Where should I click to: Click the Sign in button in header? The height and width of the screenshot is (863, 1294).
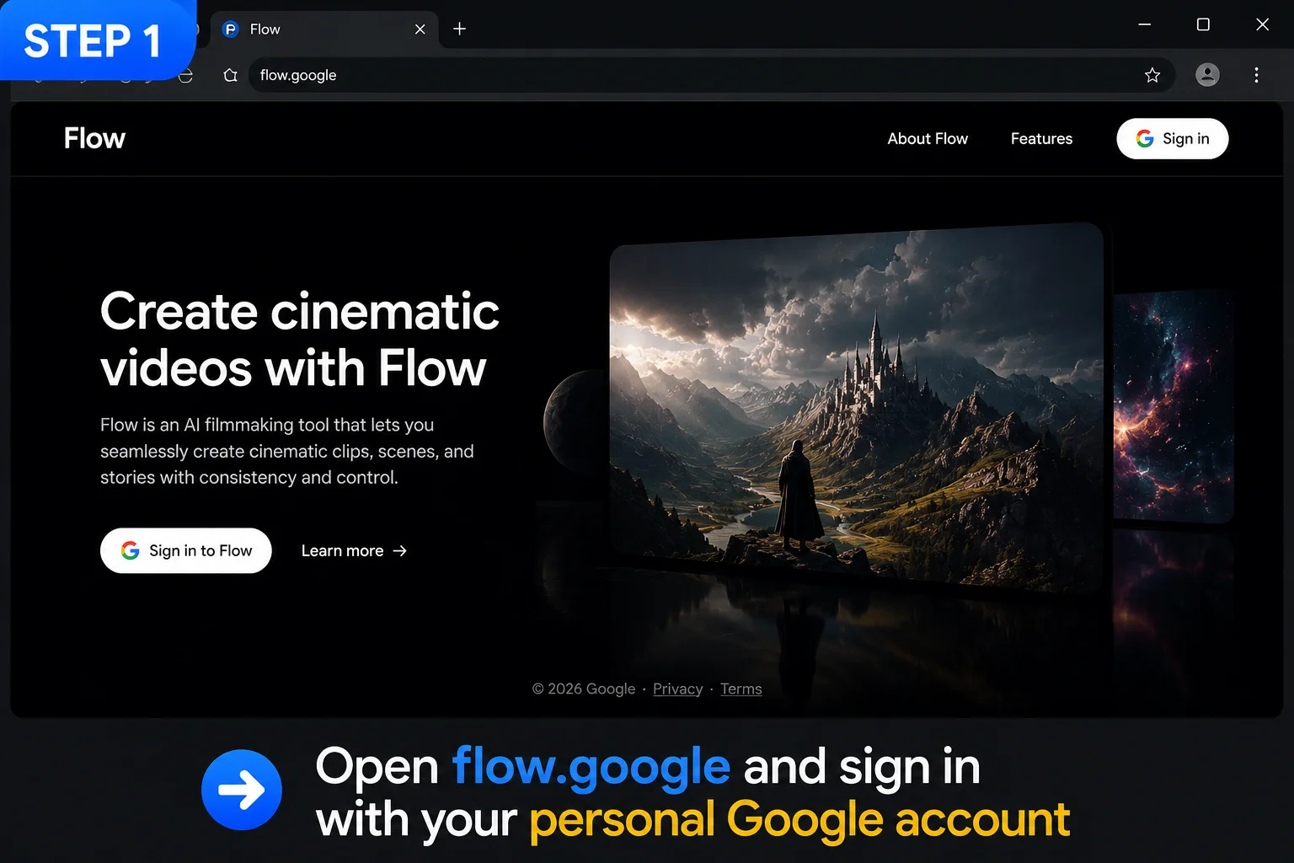[x=1172, y=138]
